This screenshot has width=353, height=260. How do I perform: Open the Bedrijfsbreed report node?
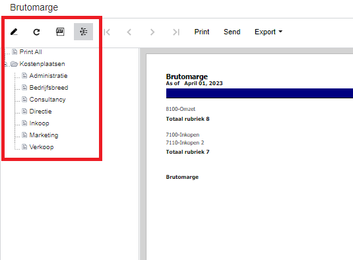49,88
